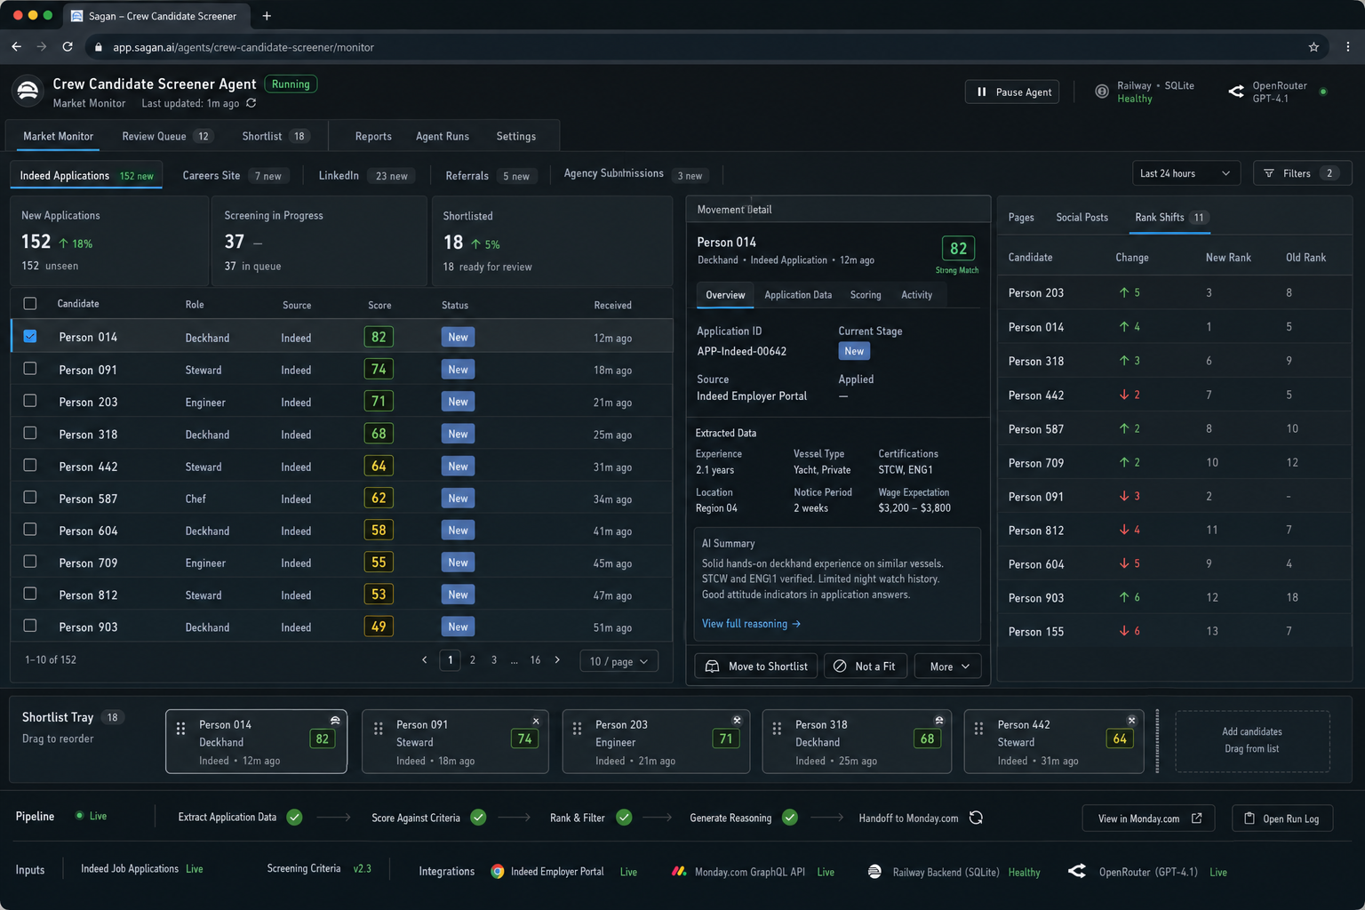
Task: Remove Person 091 from the shortlist tray
Action: pos(536,721)
